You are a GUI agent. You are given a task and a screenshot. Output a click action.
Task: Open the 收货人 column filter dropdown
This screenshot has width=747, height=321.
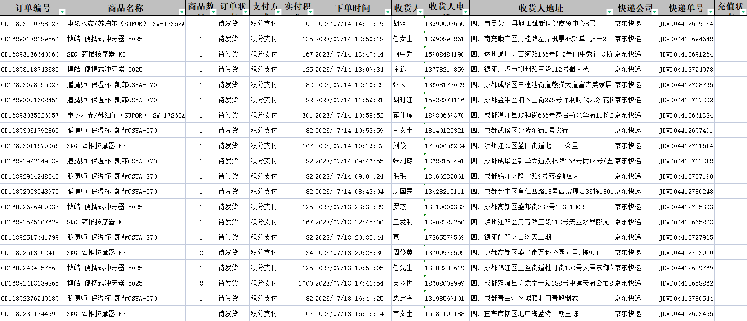click(x=420, y=12)
